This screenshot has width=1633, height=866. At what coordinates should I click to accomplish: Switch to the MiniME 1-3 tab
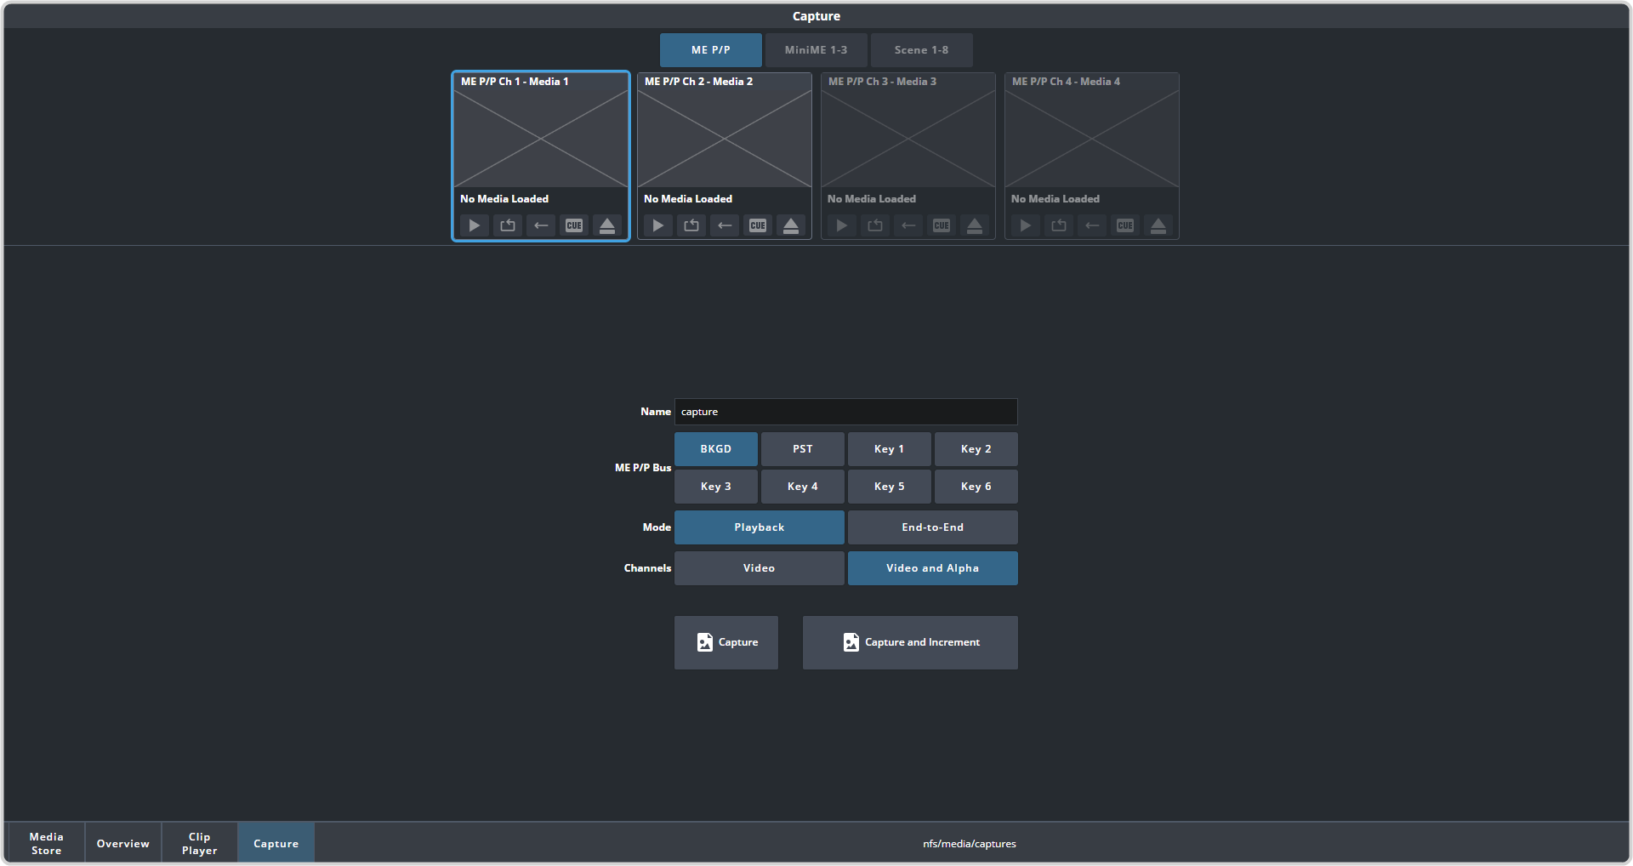pyautogui.click(x=816, y=50)
